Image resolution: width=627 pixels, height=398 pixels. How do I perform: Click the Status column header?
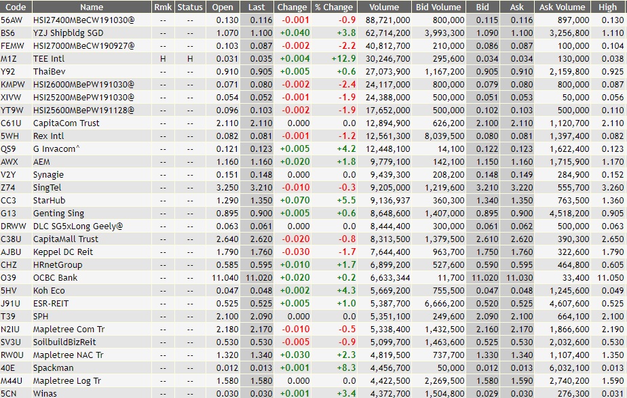point(190,7)
